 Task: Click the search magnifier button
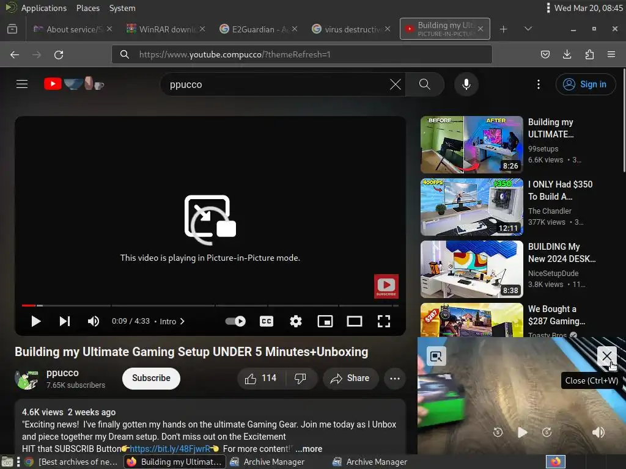click(x=425, y=84)
